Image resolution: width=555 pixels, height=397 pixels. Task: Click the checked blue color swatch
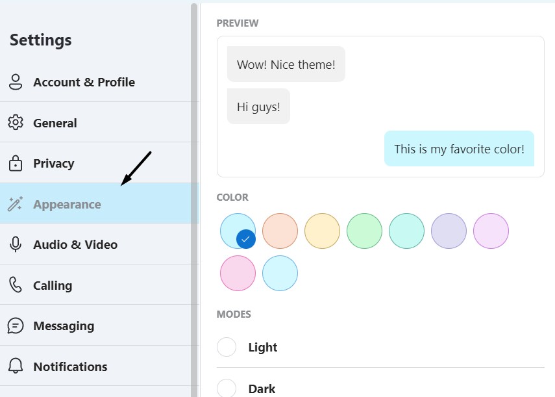(238, 231)
